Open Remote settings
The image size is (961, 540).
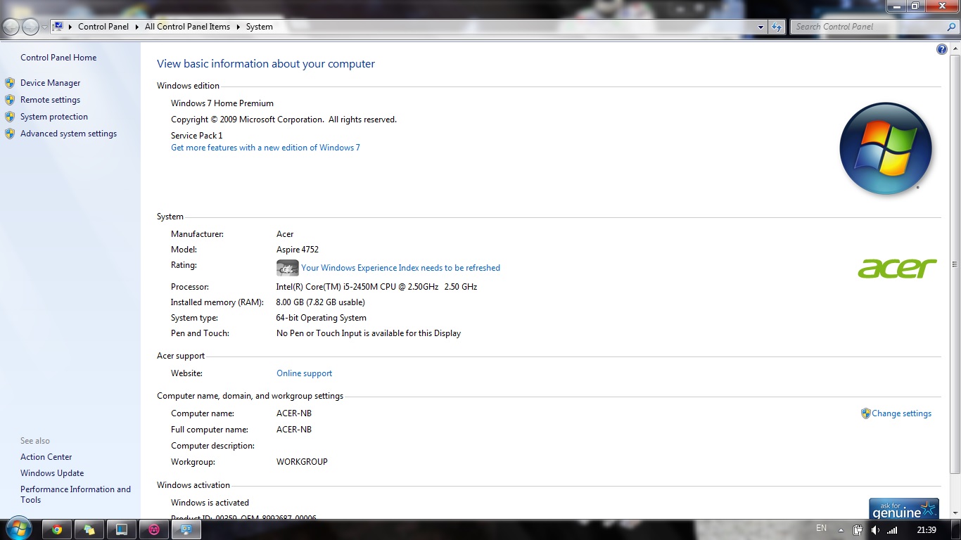(51, 100)
